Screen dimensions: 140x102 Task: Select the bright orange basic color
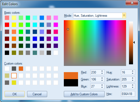pyautogui.click(x=14, y=39)
